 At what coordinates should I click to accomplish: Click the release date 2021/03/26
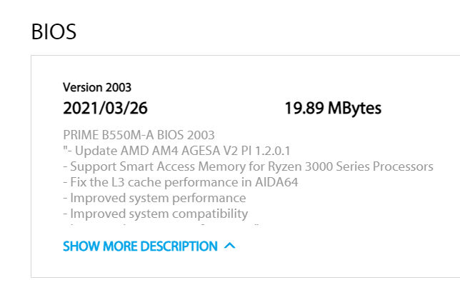tap(105, 109)
